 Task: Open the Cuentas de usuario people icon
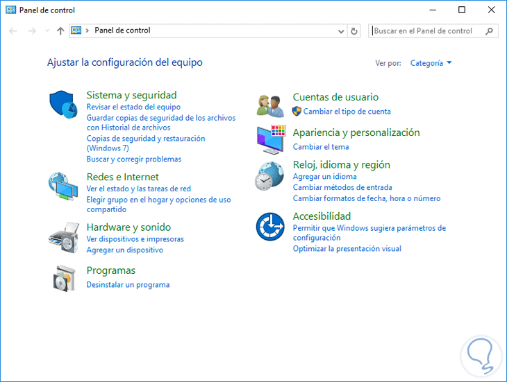click(x=270, y=106)
